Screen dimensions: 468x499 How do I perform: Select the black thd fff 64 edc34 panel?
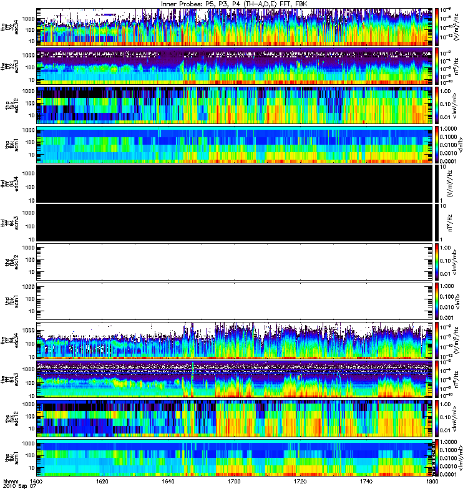click(x=234, y=183)
